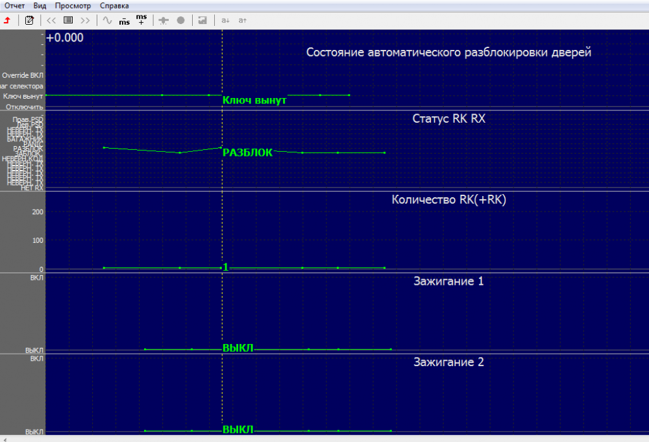The height and width of the screenshot is (442, 649).
Task: Select the waveform curve icon
Action: 108,20
